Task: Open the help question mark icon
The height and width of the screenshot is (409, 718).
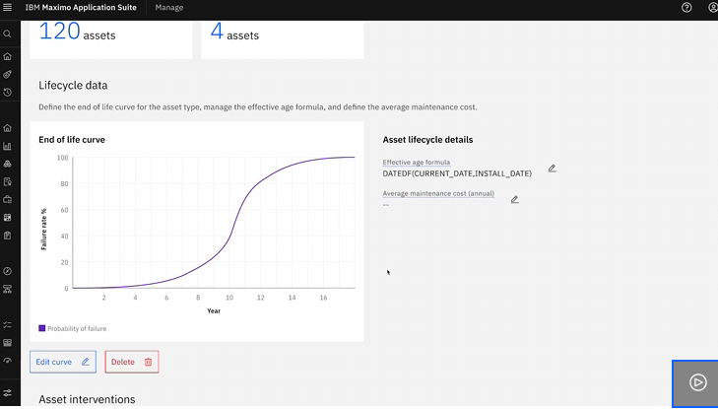Action: 686,7
